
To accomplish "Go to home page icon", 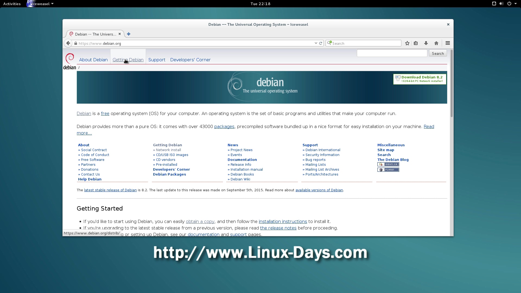I will [x=436, y=43].
